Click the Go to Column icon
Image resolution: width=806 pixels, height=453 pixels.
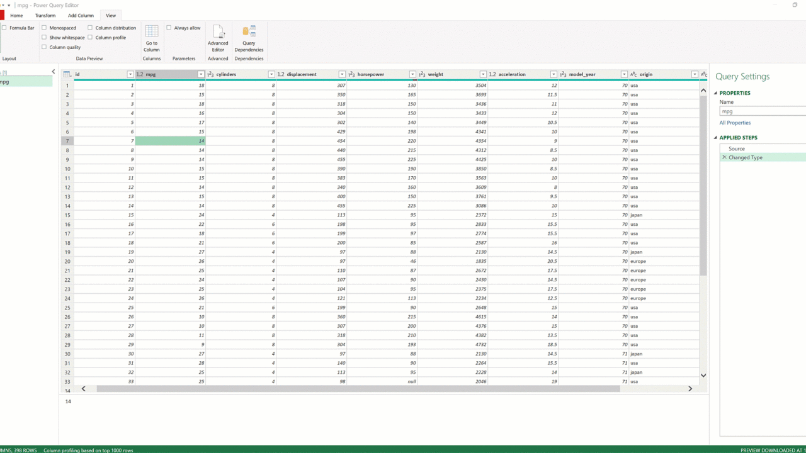tap(152, 39)
